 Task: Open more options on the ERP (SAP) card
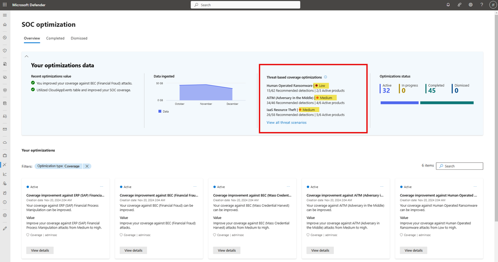pyautogui.click(x=102, y=187)
